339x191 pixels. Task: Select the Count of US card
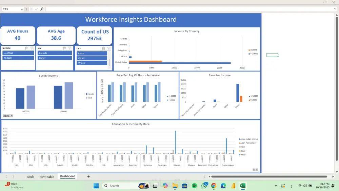coord(95,35)
